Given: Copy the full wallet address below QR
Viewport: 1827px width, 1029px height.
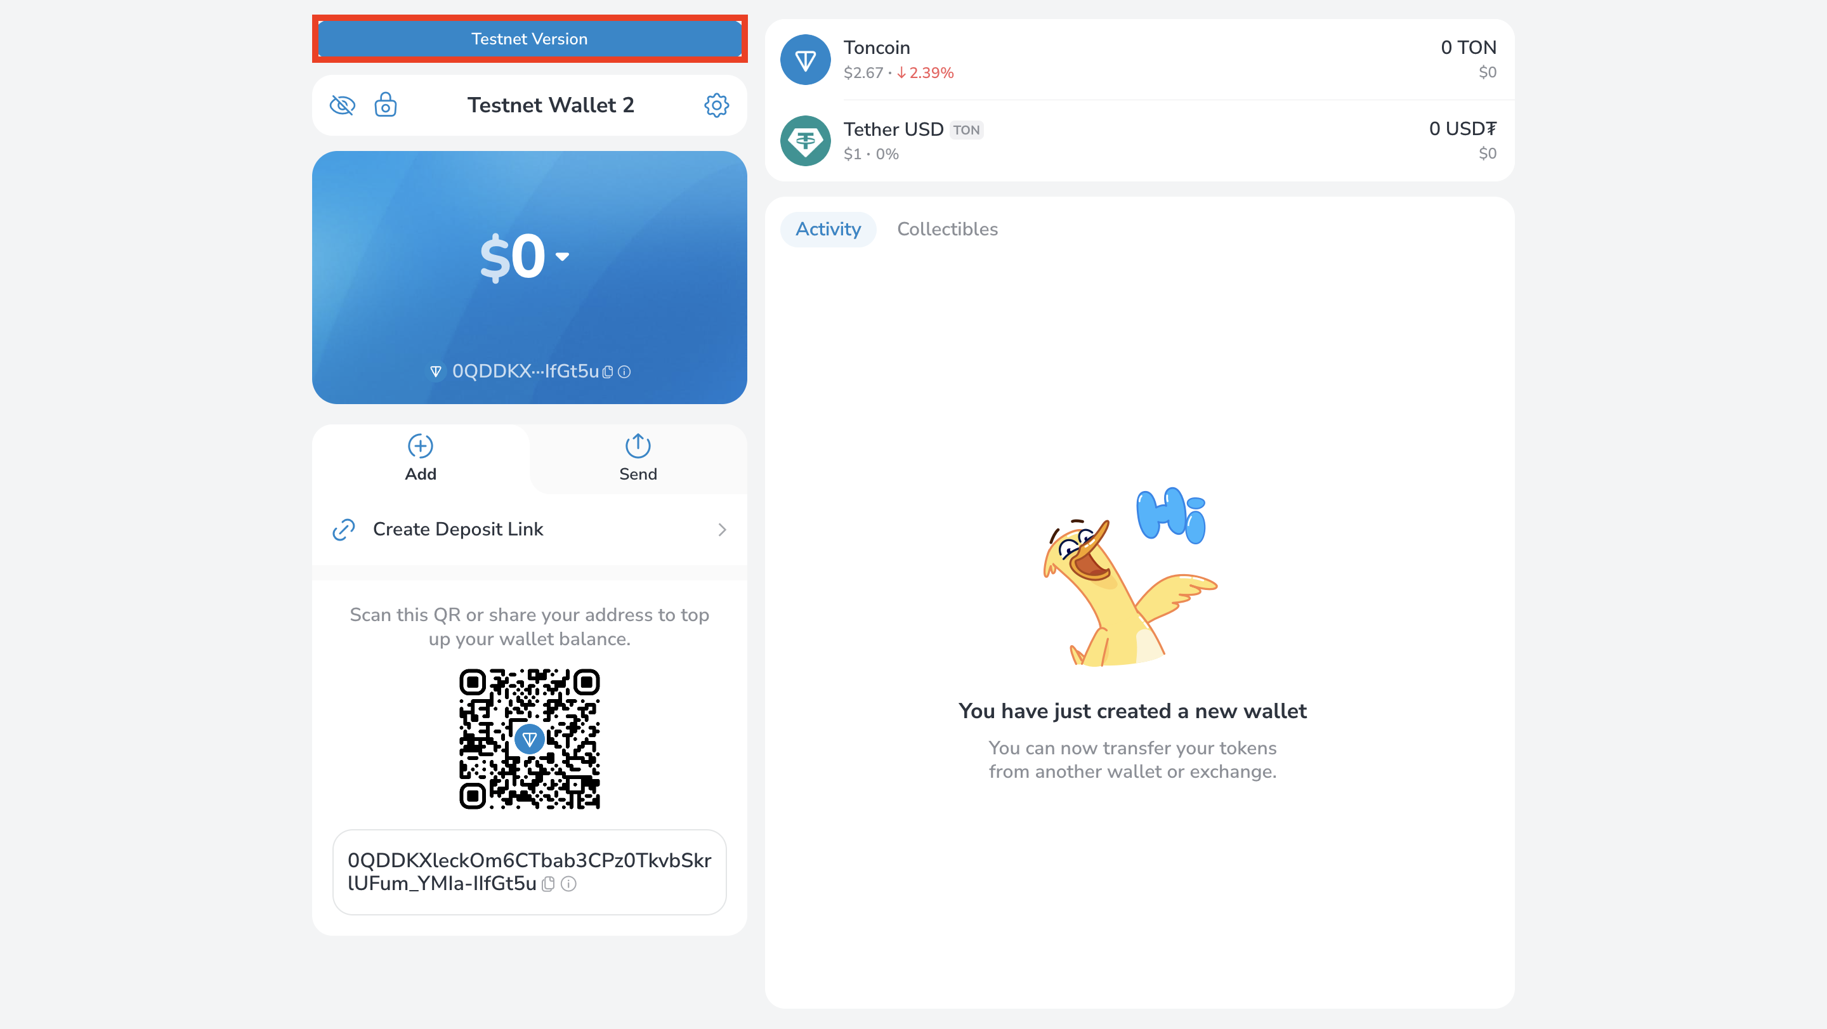Looking at the screenshot, I should (x=548, y=884).
